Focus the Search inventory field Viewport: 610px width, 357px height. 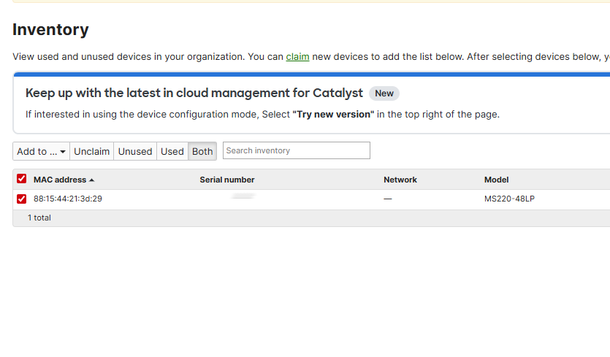pos(296,150)
